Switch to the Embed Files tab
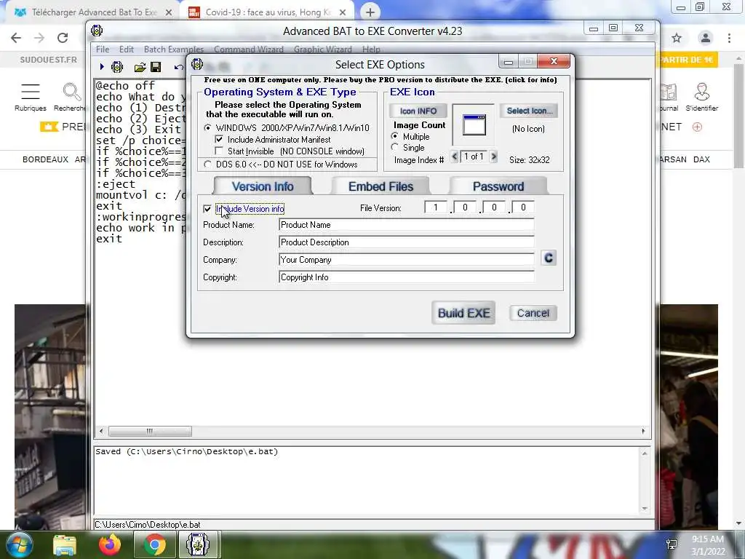This screenshot has width=745, height=559. [x=381, y=186]
